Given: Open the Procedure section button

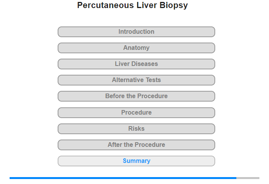Looking at the screenshot, I should coord(136,113).
